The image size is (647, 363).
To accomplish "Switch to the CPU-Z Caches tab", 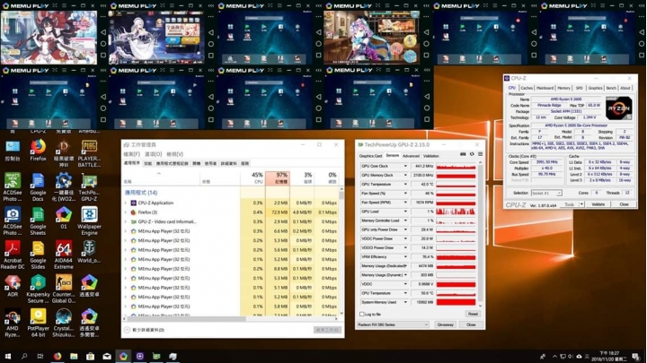I will click(527, 88).
